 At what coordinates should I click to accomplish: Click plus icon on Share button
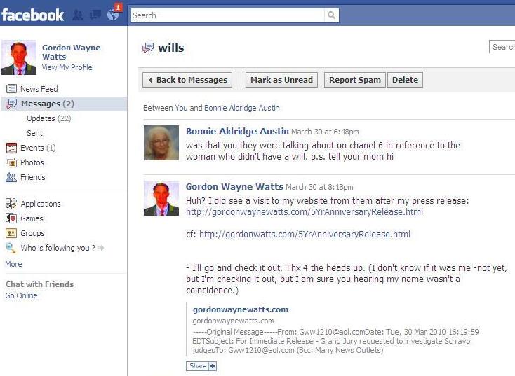[x=213, y=366]
